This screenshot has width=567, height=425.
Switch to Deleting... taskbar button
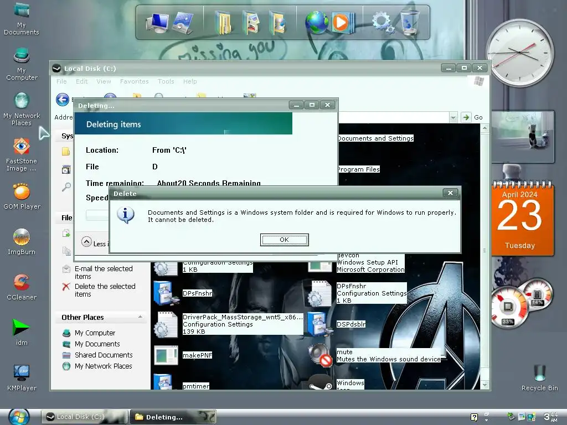coord(173,417)
